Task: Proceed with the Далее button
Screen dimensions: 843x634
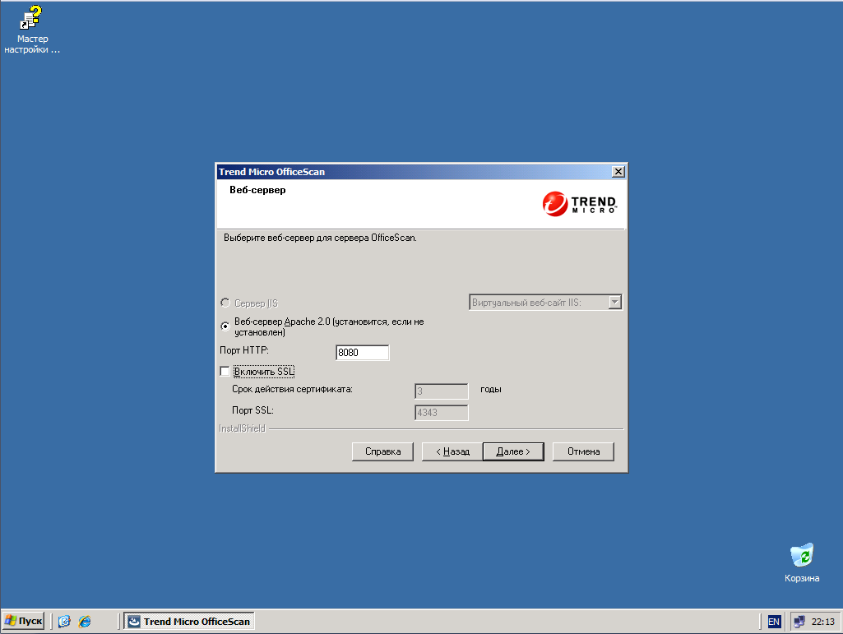Action: (x=513, y=451)
